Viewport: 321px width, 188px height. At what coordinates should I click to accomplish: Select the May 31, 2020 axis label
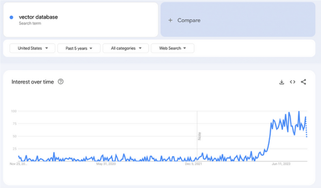(x=106, y=164)
